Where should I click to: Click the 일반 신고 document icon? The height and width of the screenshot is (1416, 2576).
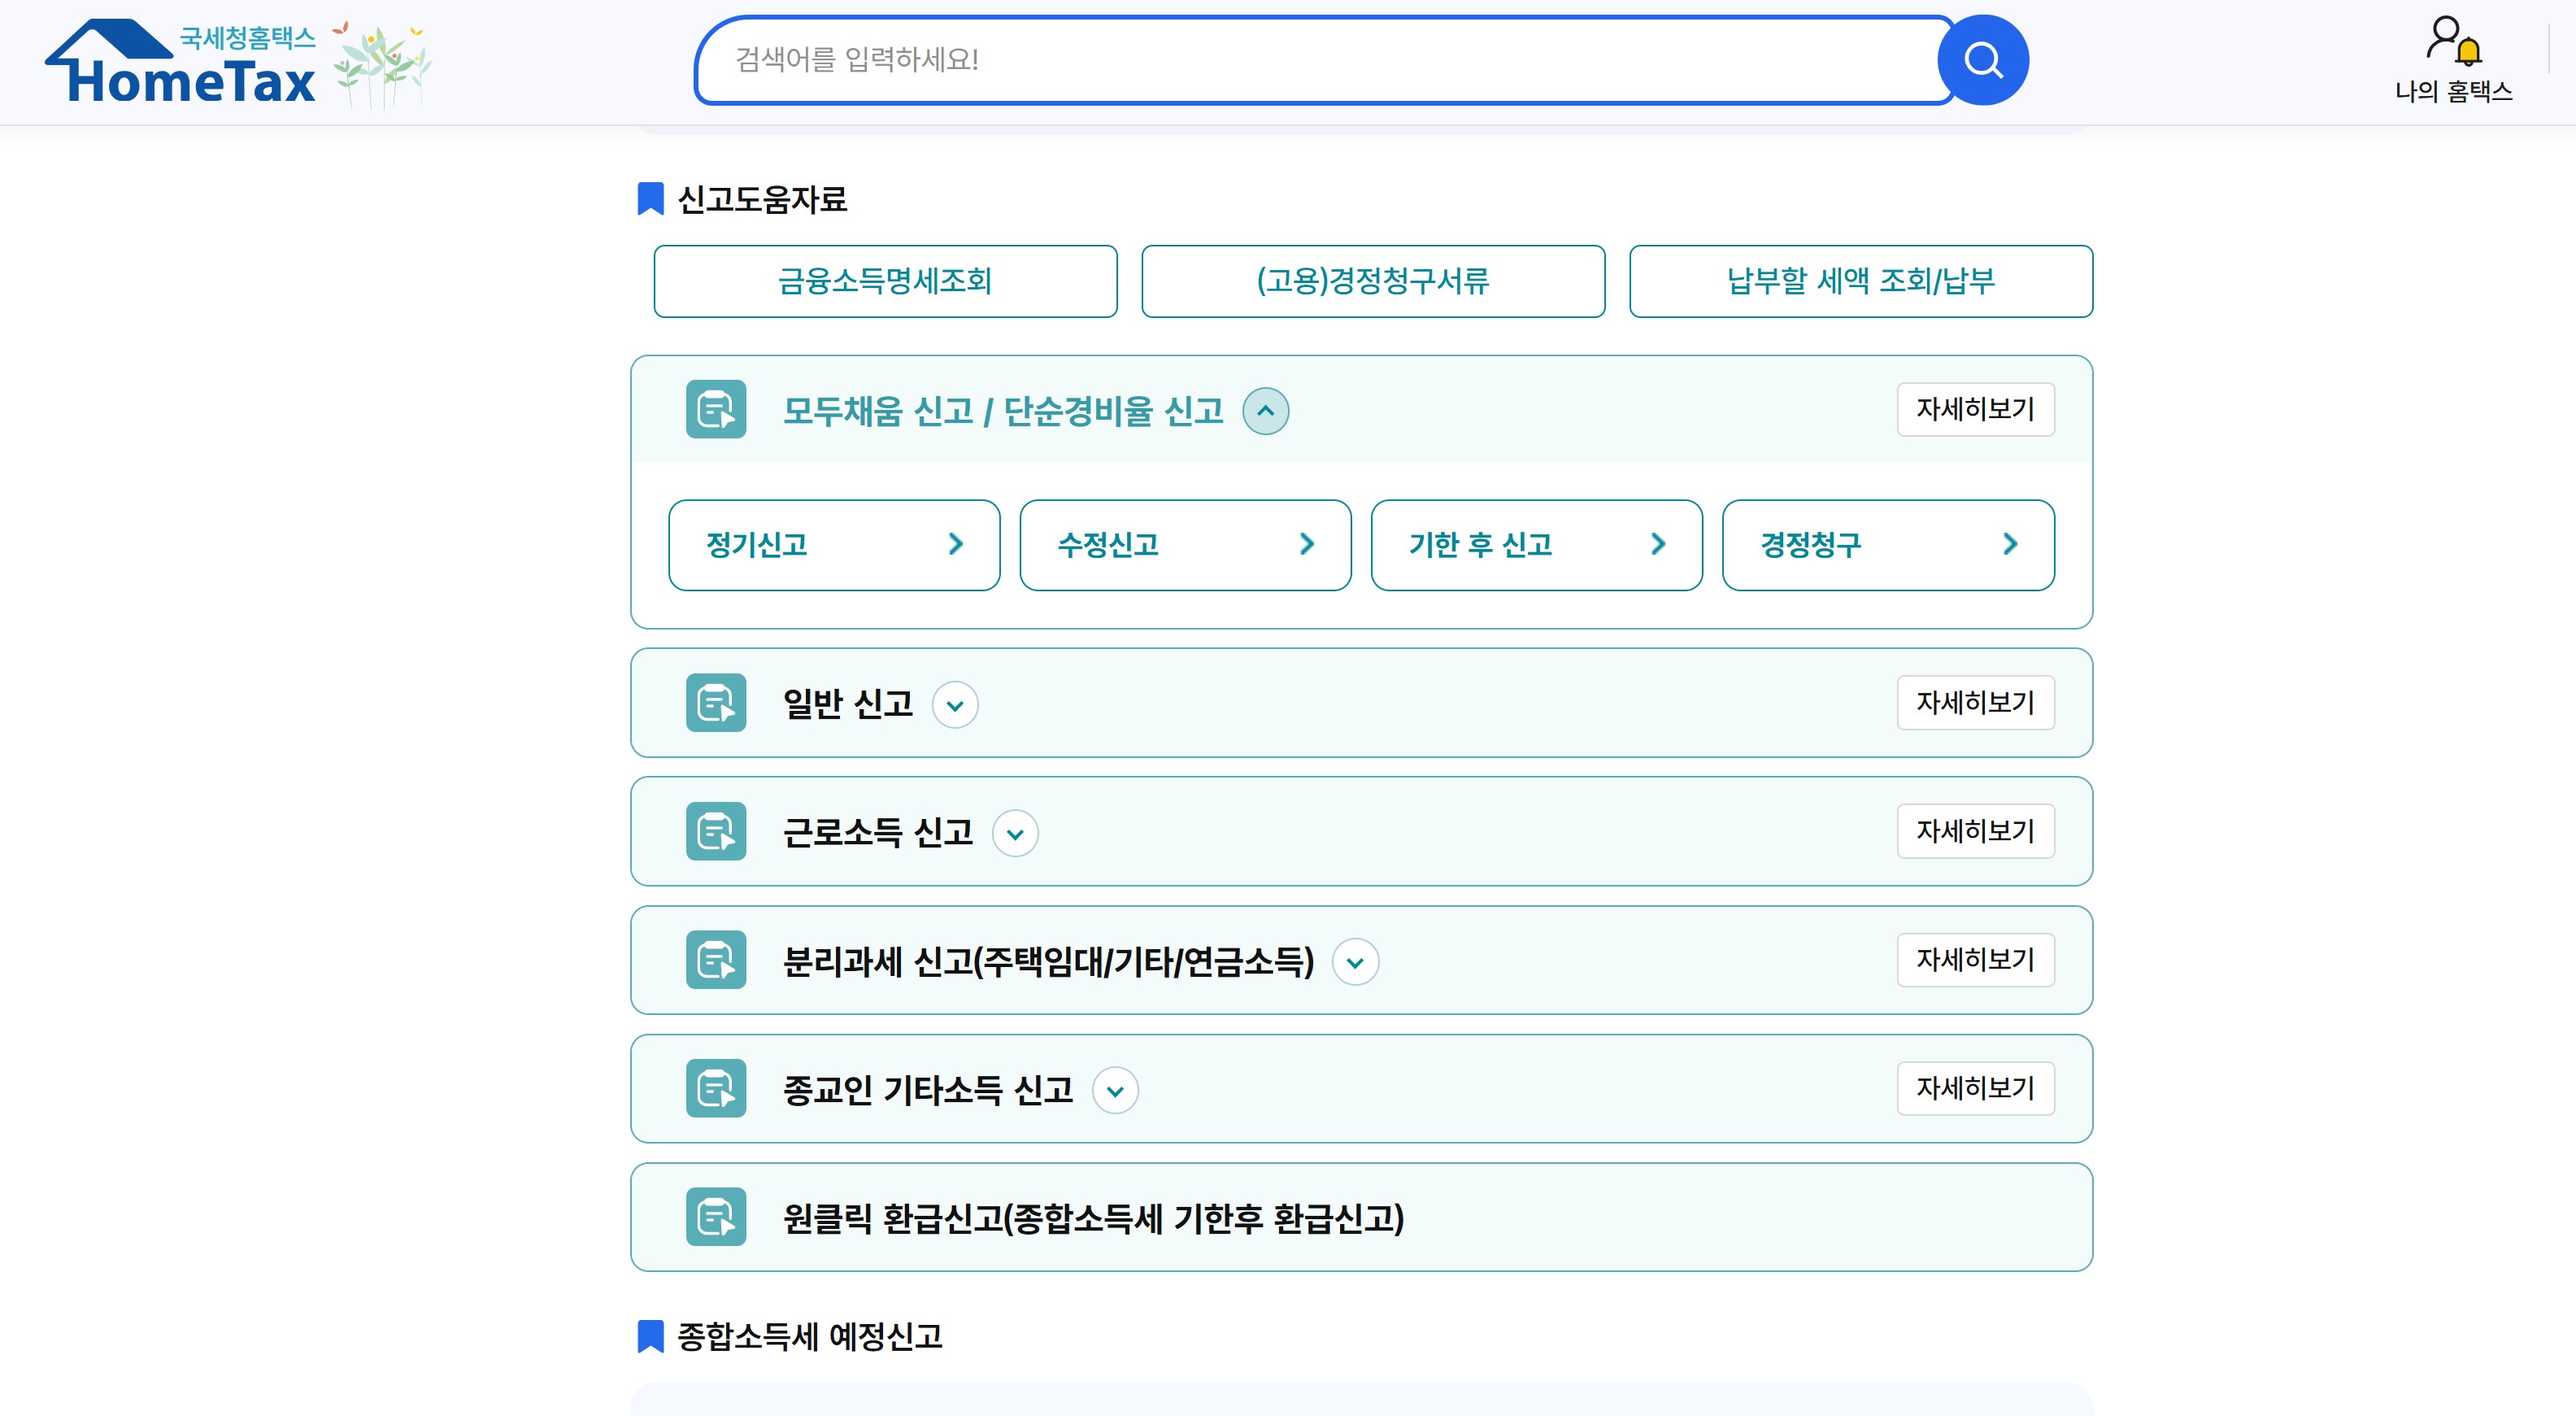pos(716,703)
